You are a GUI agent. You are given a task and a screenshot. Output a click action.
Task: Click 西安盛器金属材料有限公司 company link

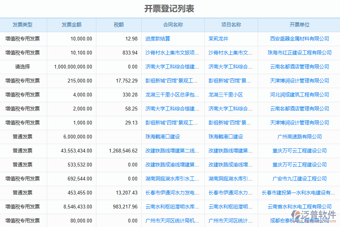(300, 39)
